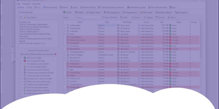This screenshot has width=219, height=109.
Task: Click the file icon left of Sales Report
Action: pos(20,17)
